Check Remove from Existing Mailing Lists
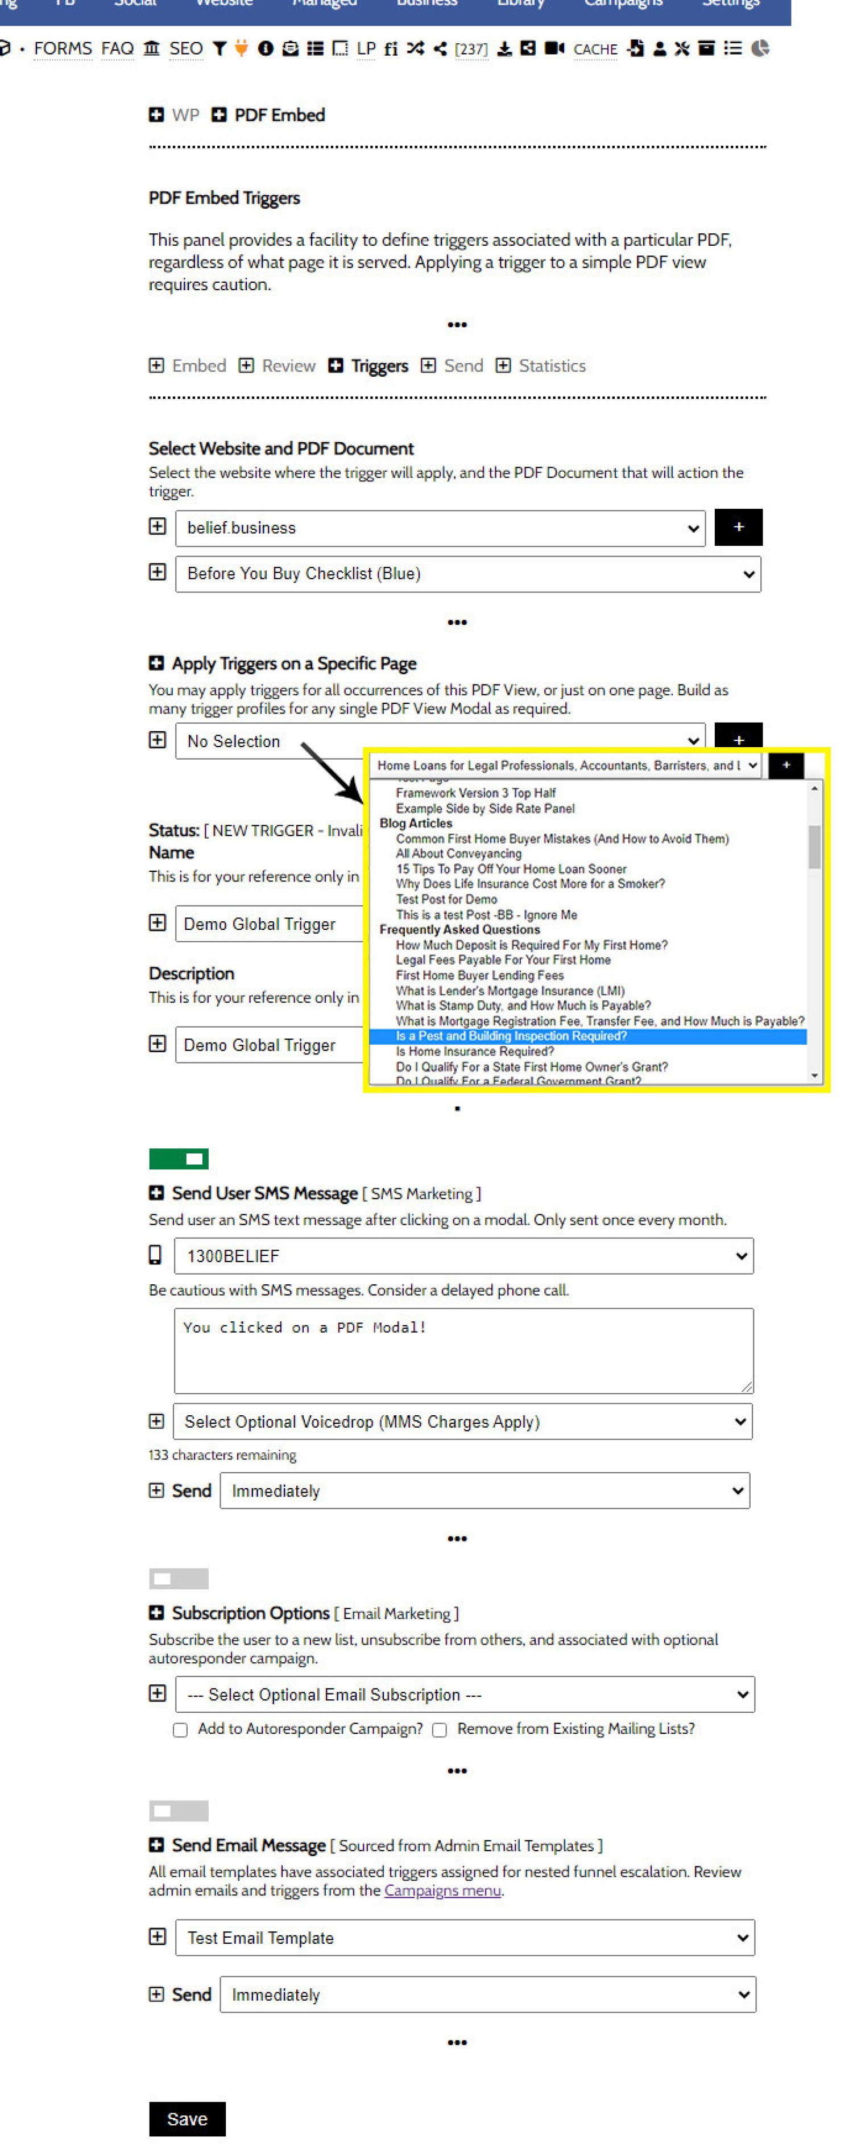The image size is (853, 2155). coord(439,1730)
